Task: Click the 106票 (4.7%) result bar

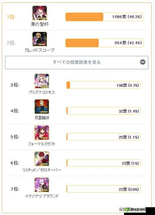Action: (x=104, y=85)
